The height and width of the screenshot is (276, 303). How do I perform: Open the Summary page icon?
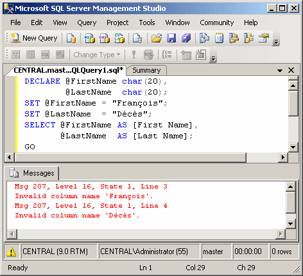(x=220, y=38)
